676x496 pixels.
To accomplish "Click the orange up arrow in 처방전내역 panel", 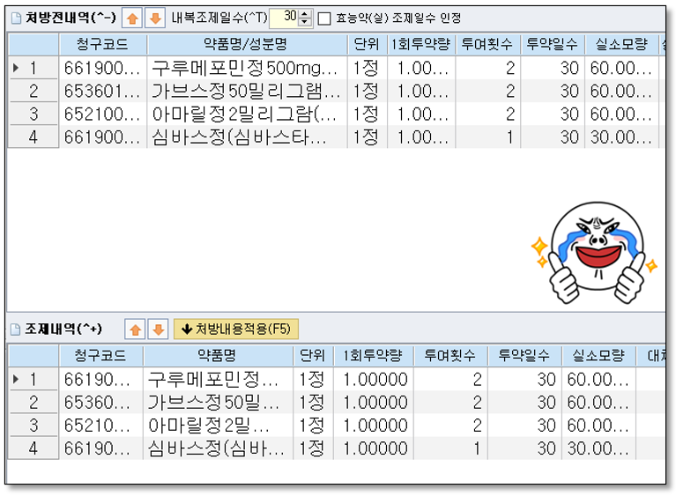I will pos(130,18).
